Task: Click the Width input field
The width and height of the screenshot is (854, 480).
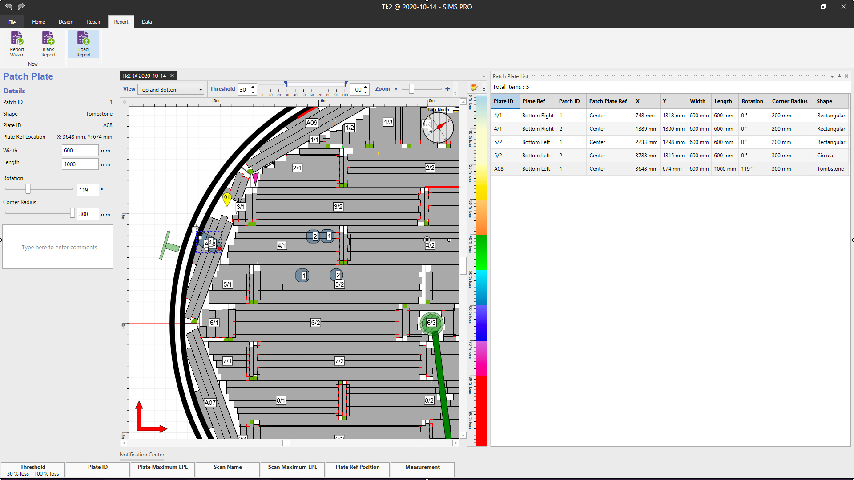Action: tap(80, 151)
